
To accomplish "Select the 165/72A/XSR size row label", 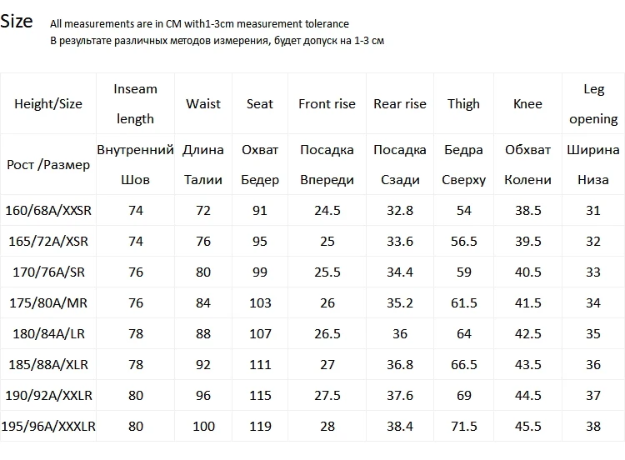I will tap(48, 241).
